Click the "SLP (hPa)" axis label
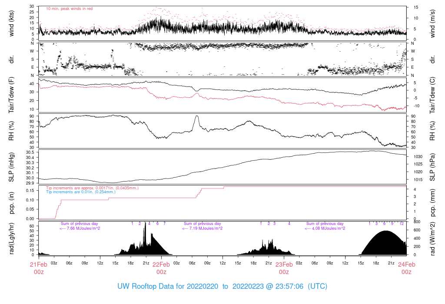 pos(432,167)
